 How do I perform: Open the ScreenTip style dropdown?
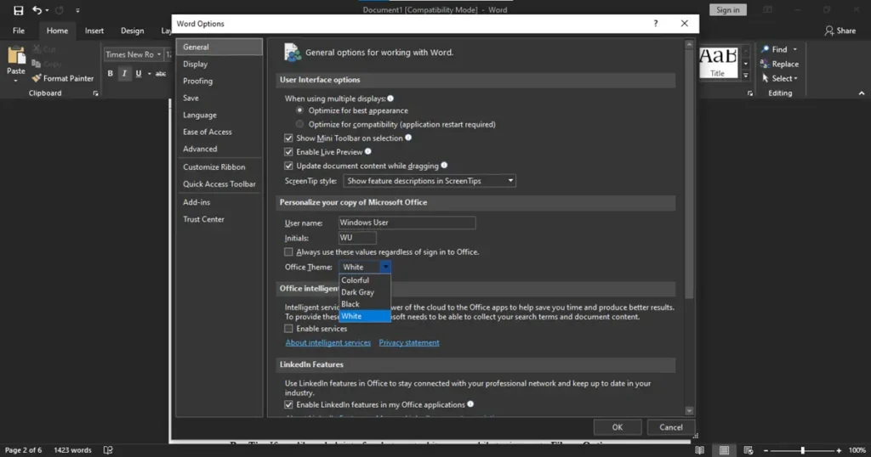430,181
